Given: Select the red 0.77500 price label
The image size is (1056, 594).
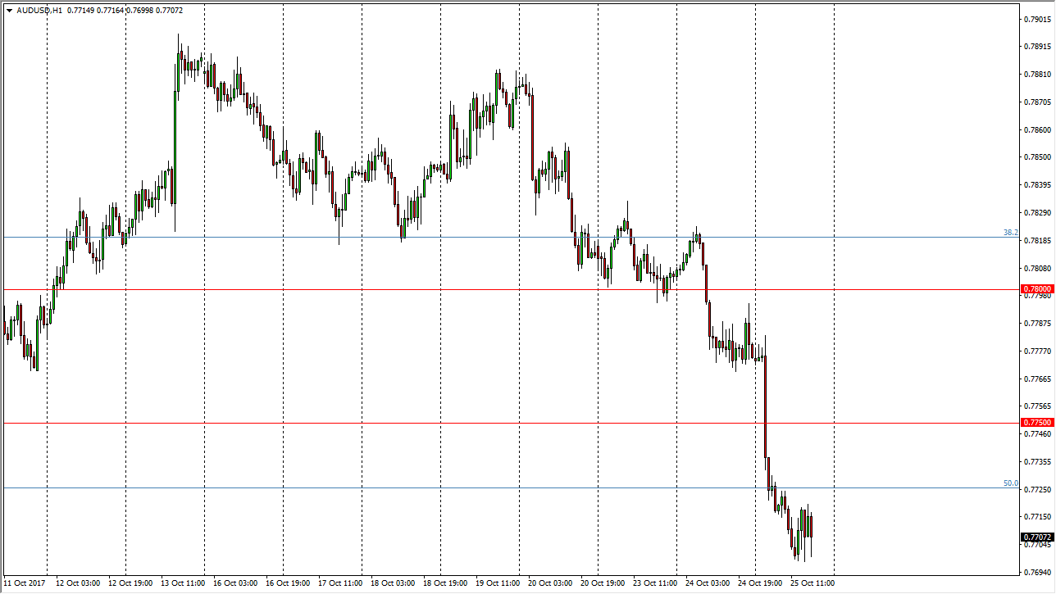Looking at the screenshot, I should pos(1037,422).
